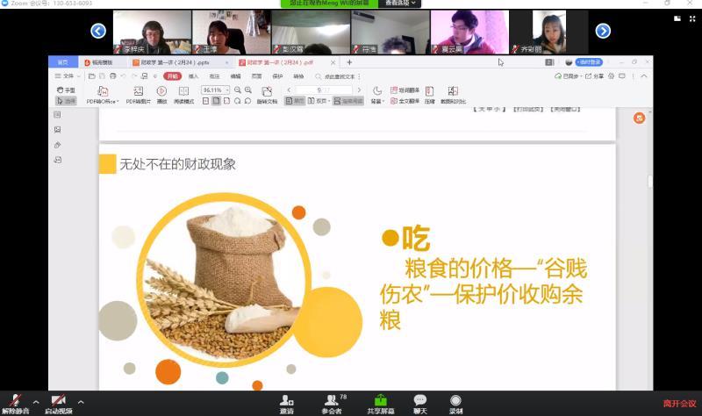Start video in Zoom toolbar

[58, 404]
